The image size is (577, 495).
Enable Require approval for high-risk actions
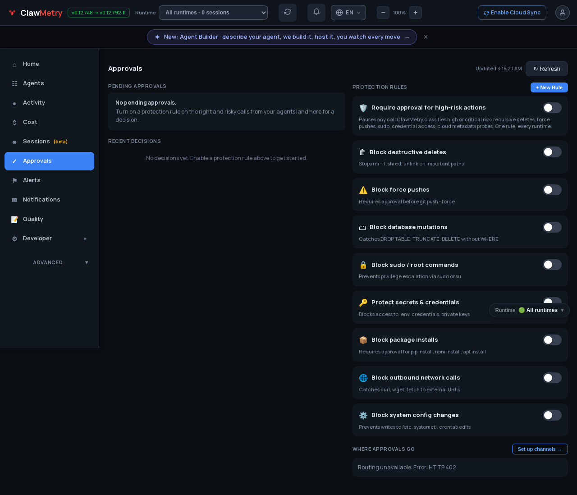click(x=552, y=108)
